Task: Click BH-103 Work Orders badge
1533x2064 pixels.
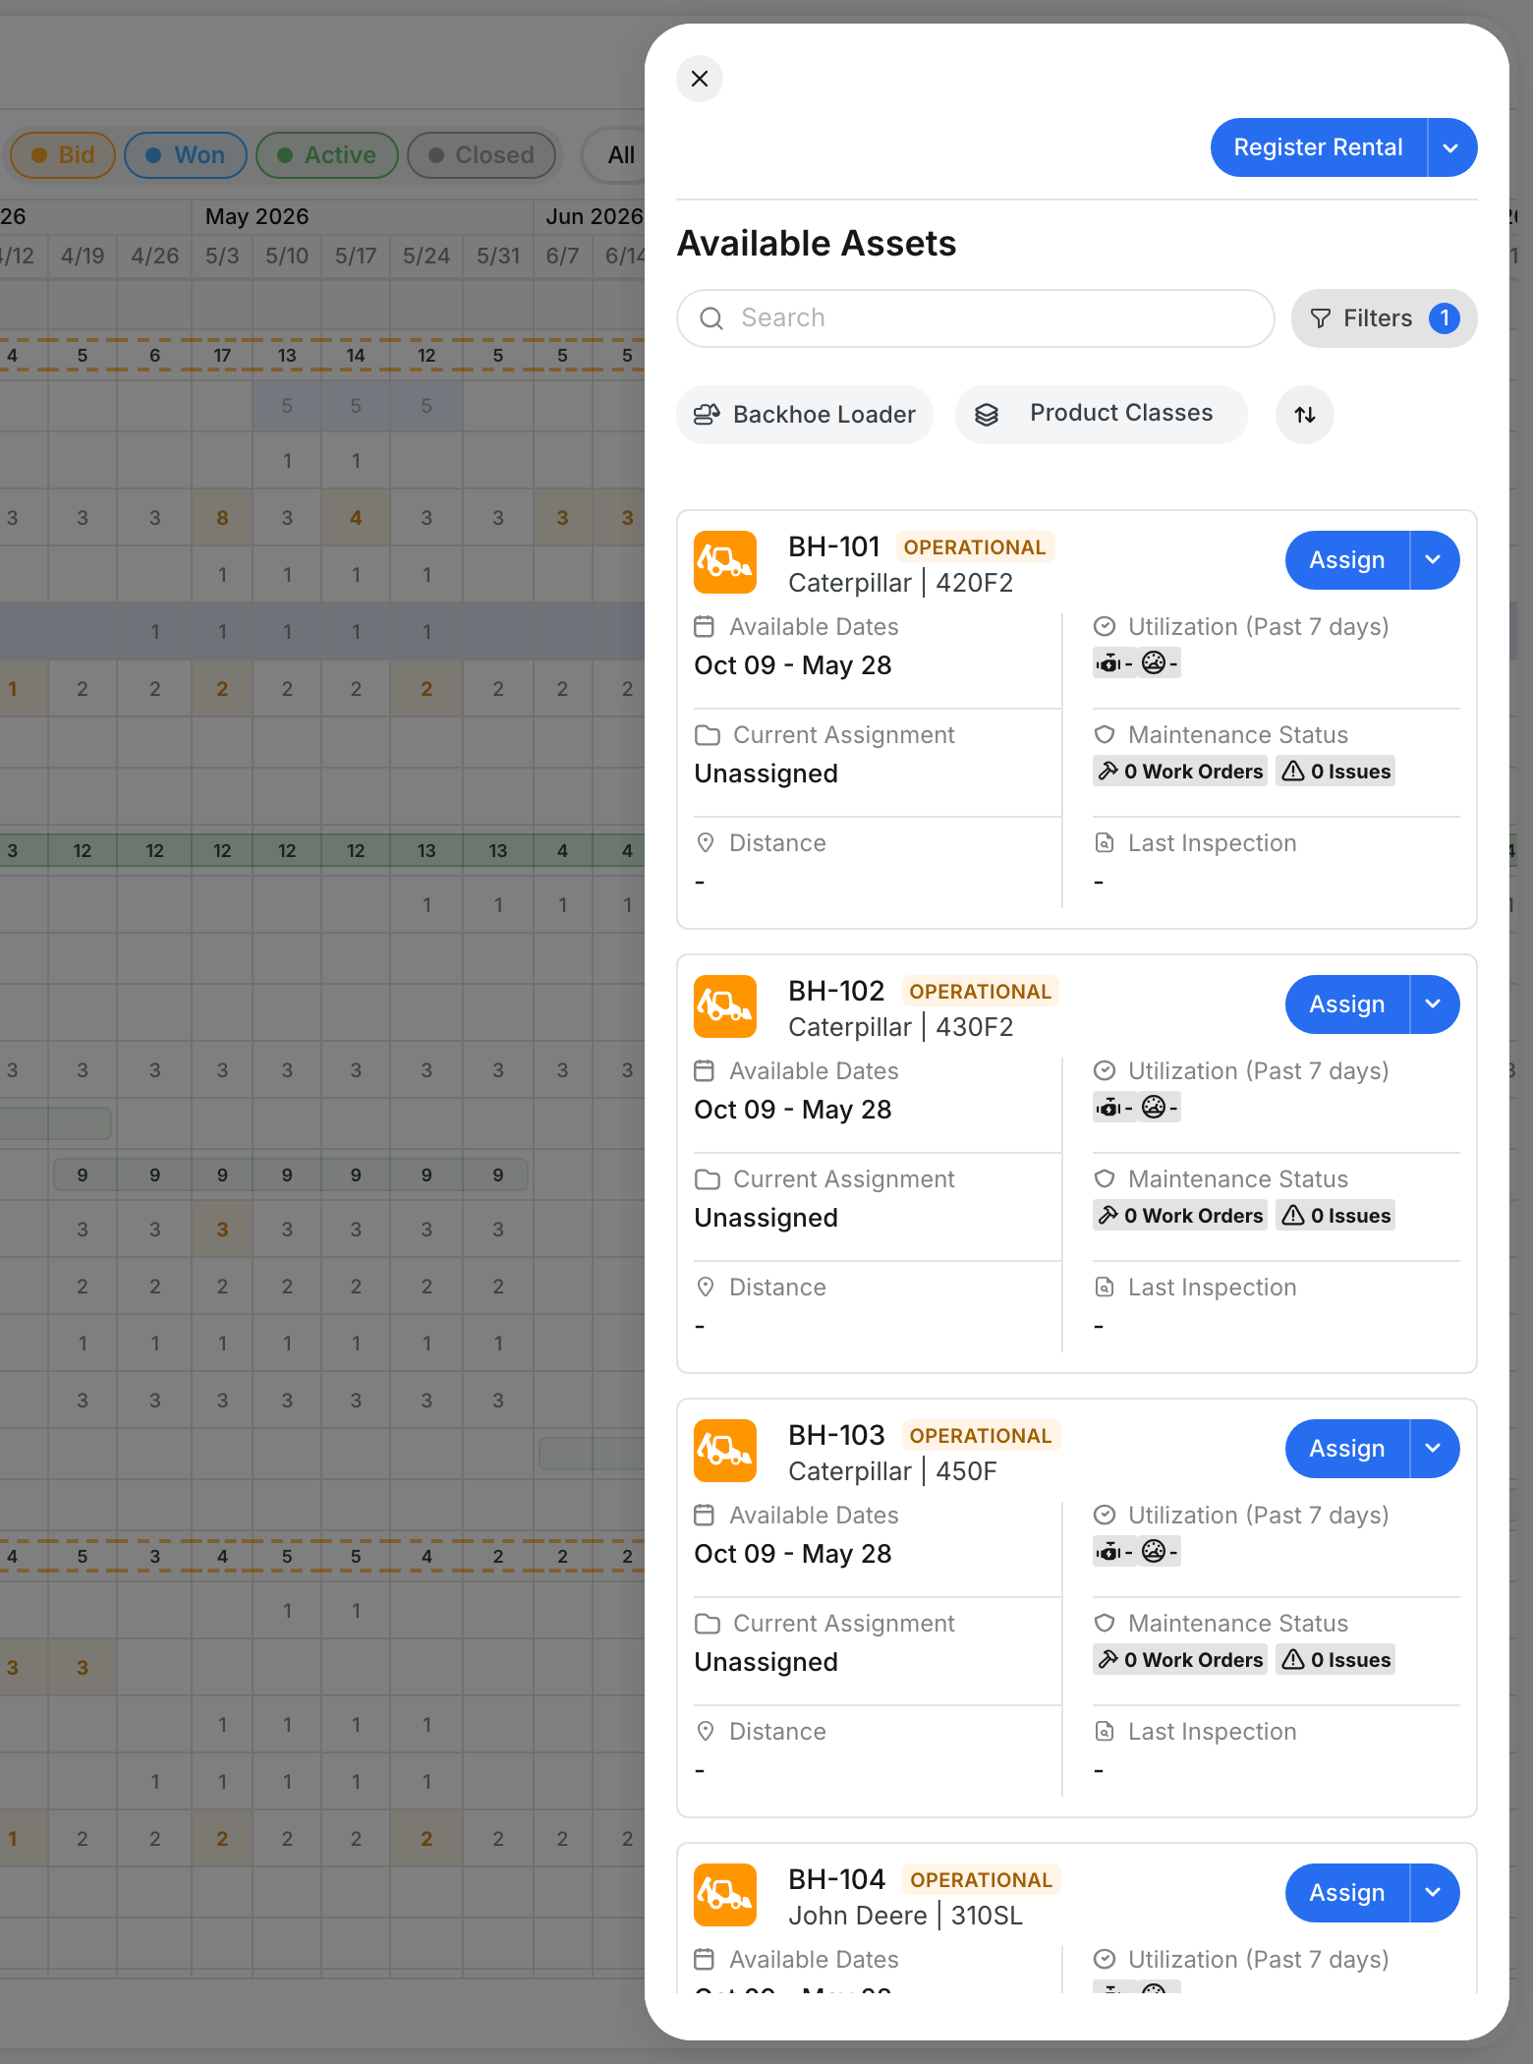Action: (1180, 1660)
